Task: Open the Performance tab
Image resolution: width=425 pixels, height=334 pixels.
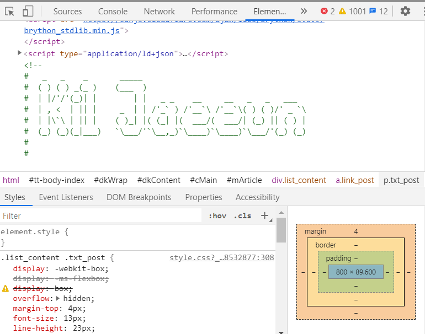Action: point(214,12)
